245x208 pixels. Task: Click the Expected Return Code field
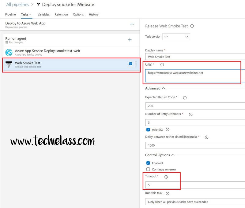[x=195, y=106]
